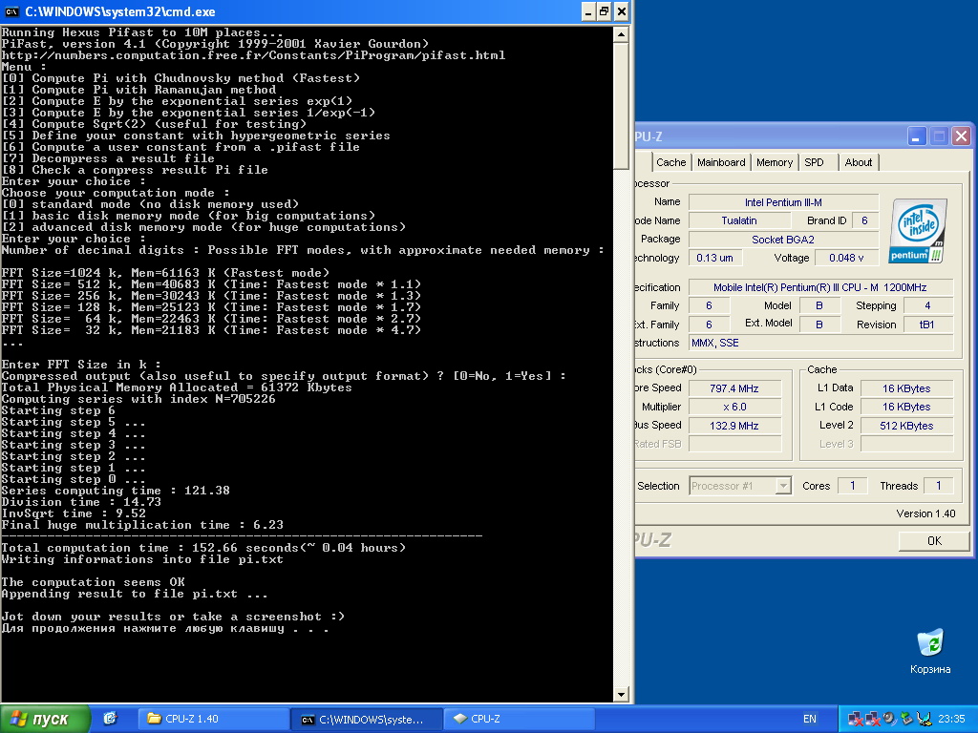Open the Cache tab in CPU-Z
978x733 pixels.
[670, 162]
